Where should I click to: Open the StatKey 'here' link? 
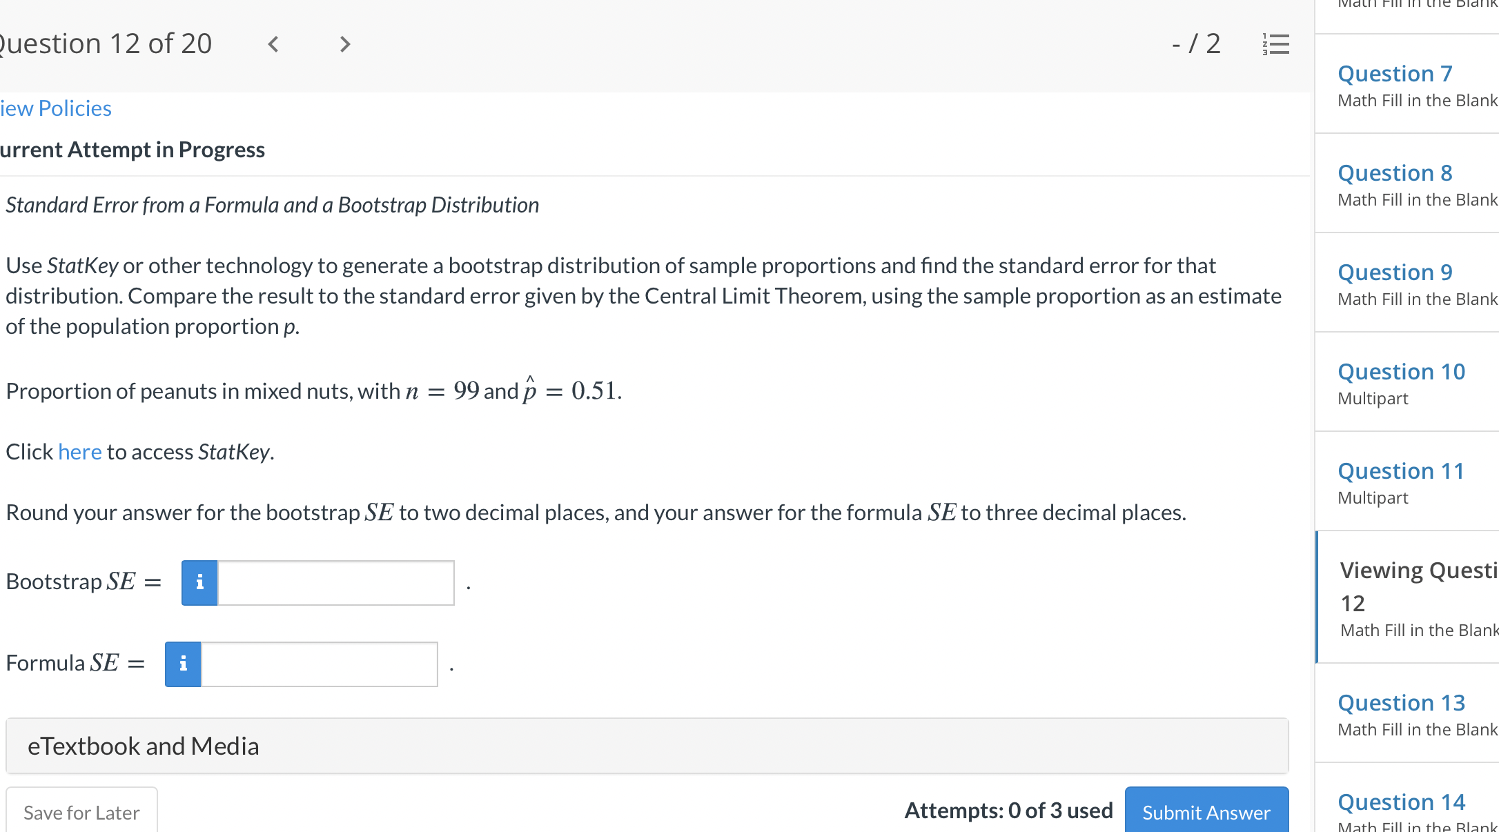tap(79, 452)
